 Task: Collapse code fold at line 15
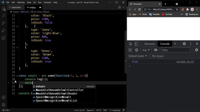click(x=17, y=26)
